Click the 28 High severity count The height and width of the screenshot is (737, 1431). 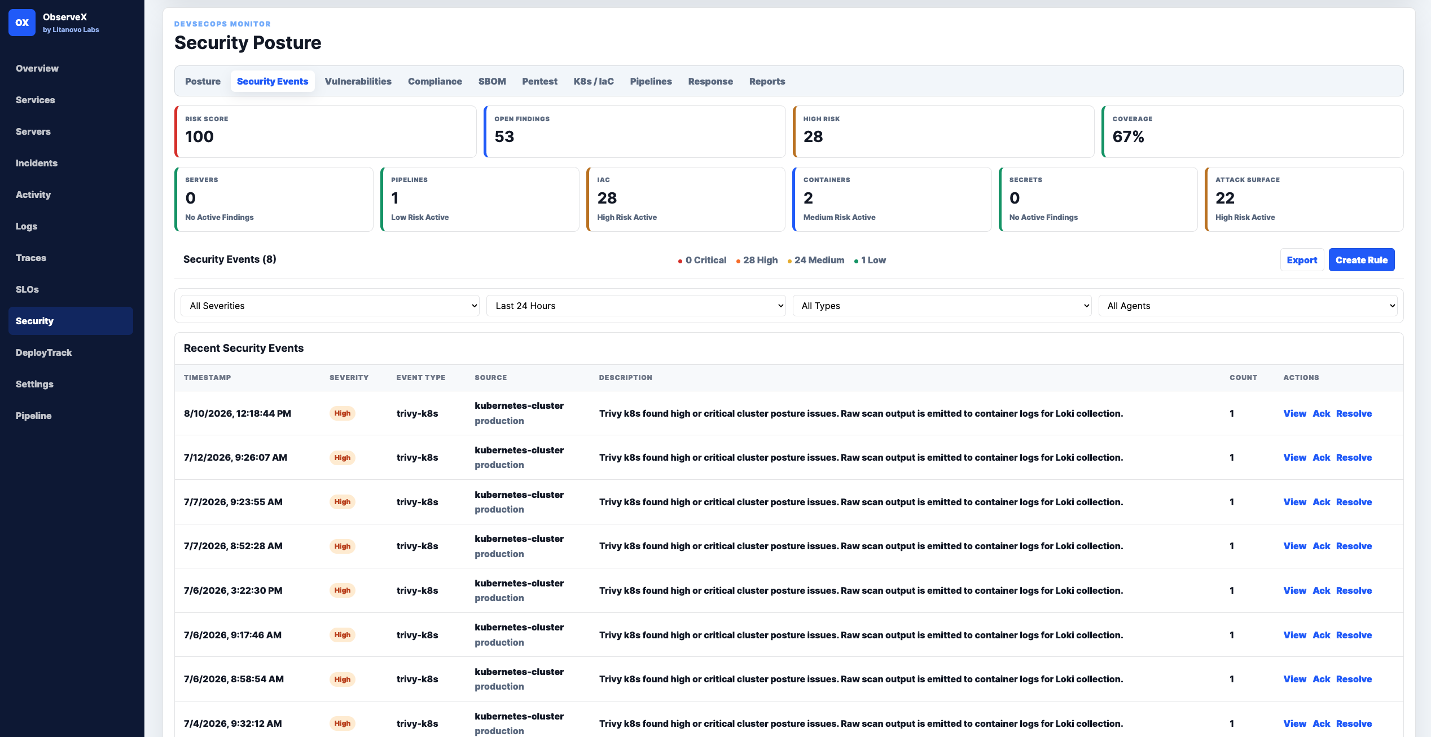757,260
